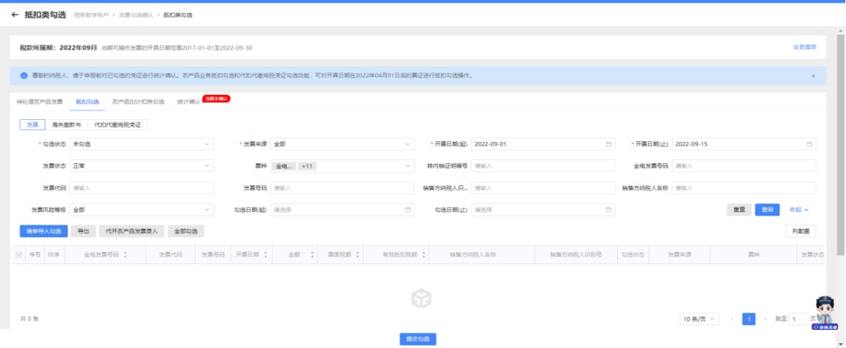Open the tax assistant mascot icon
This screenshot has width=846, height=348.
825,312
